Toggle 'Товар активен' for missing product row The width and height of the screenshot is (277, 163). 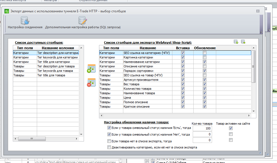231,140
